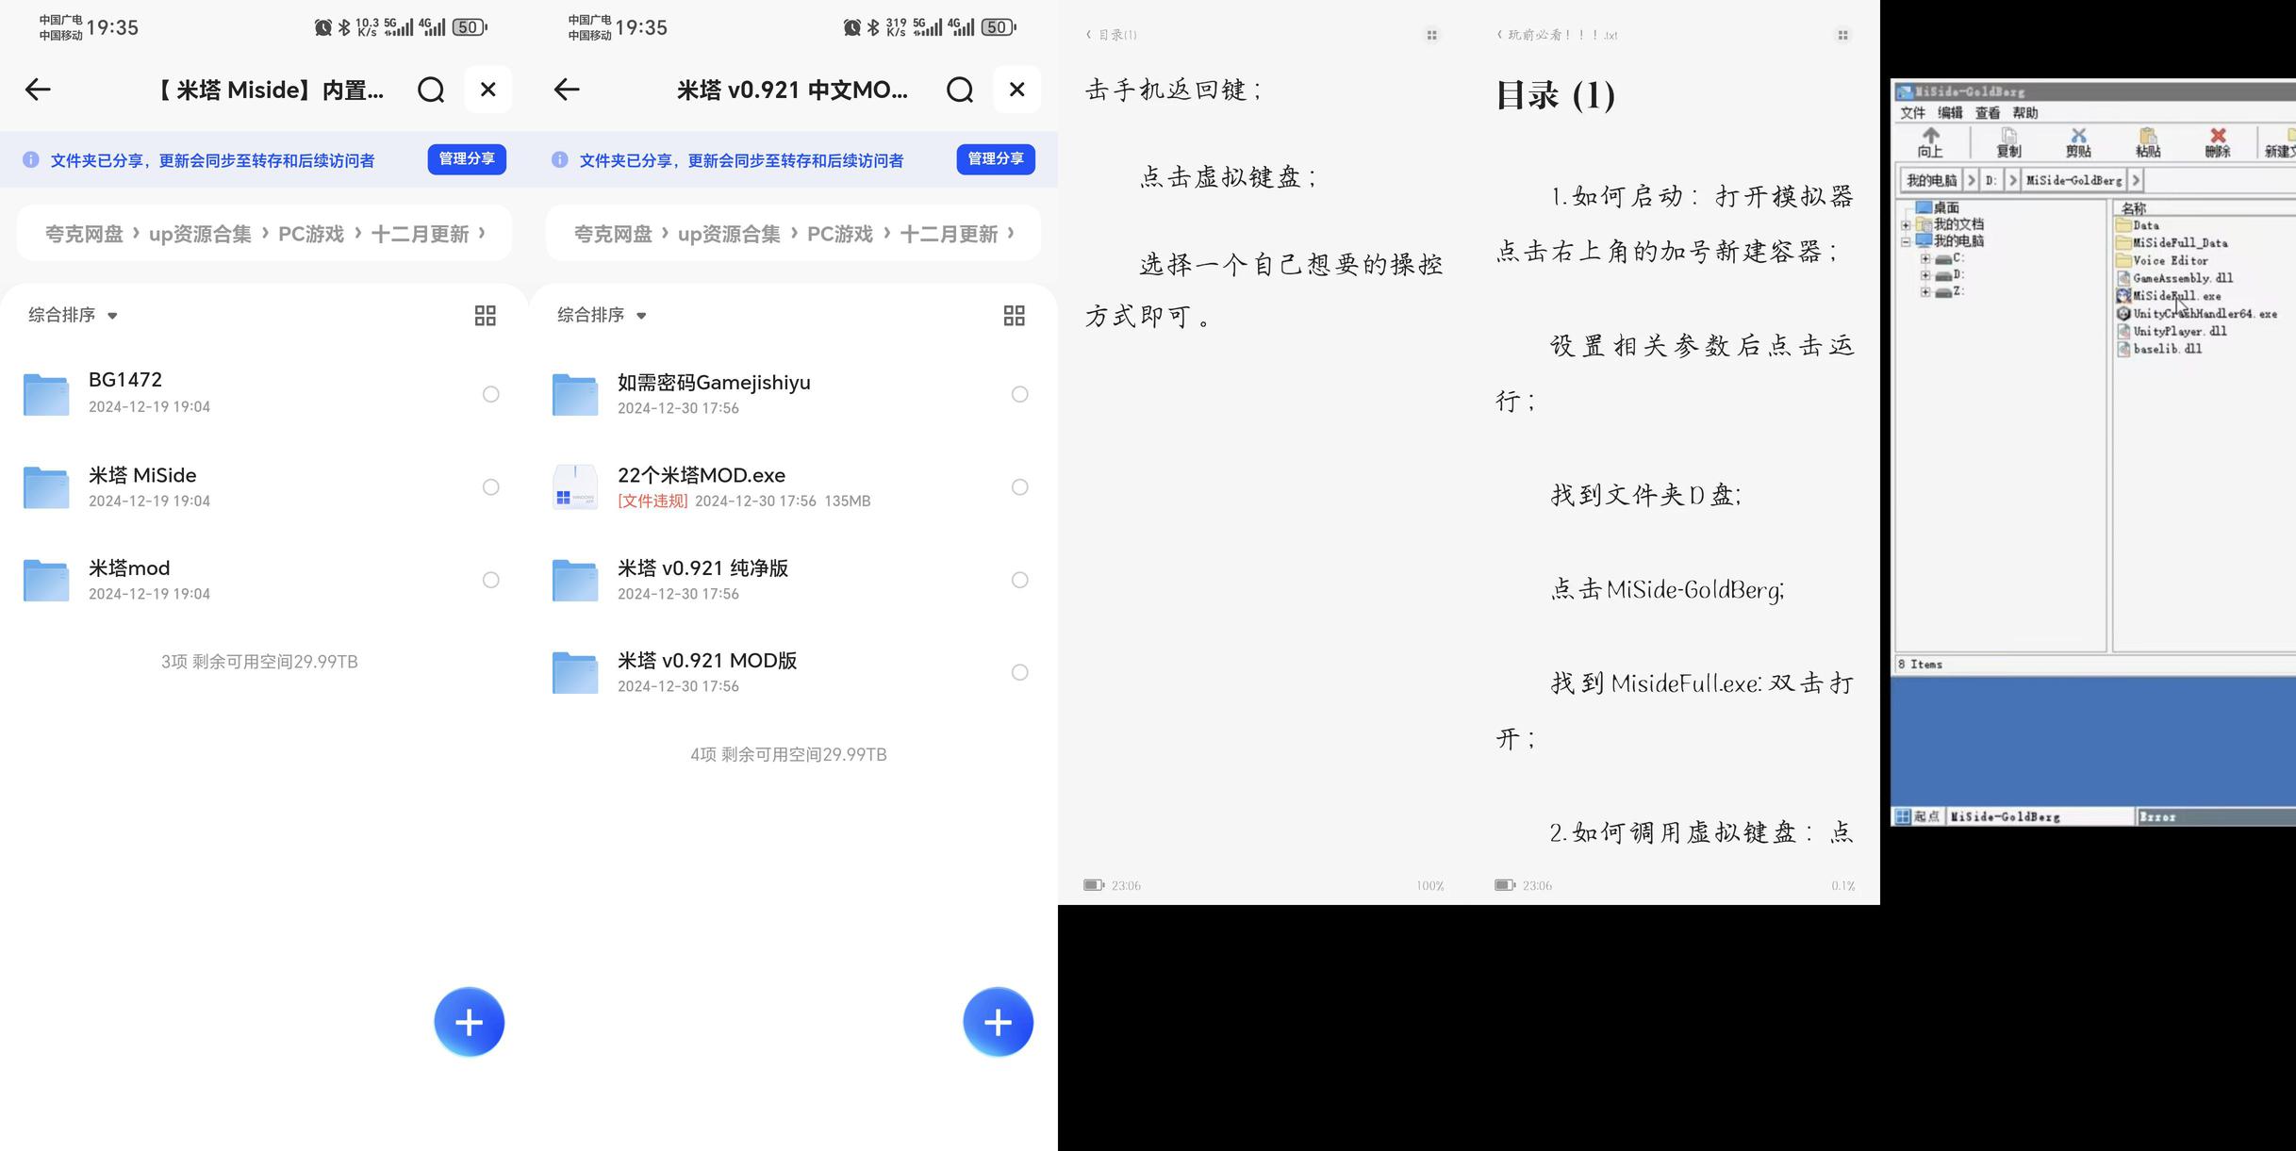Select the 22个米塔MOD.exe radio button

coord(1020,487)
